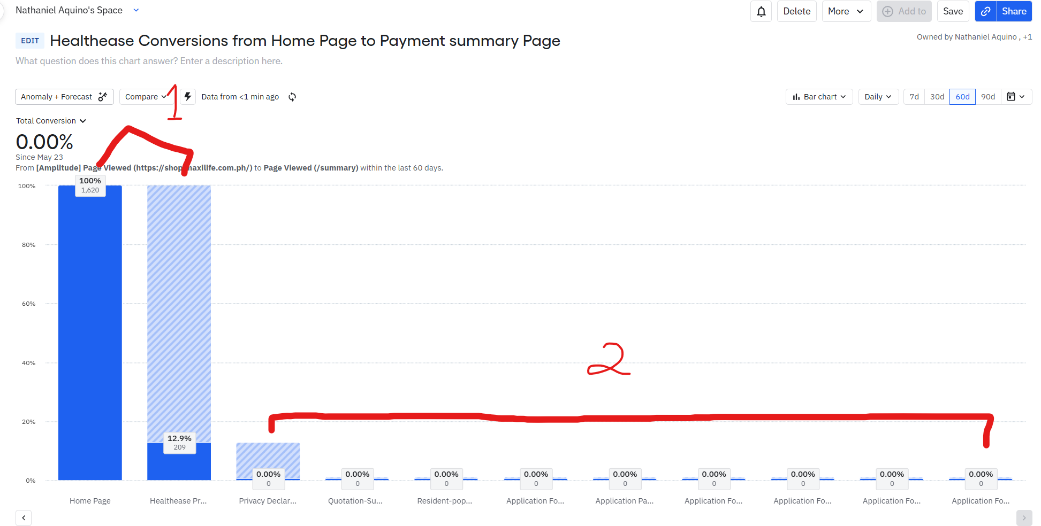Open the calendar date picker

point(1016,97)
